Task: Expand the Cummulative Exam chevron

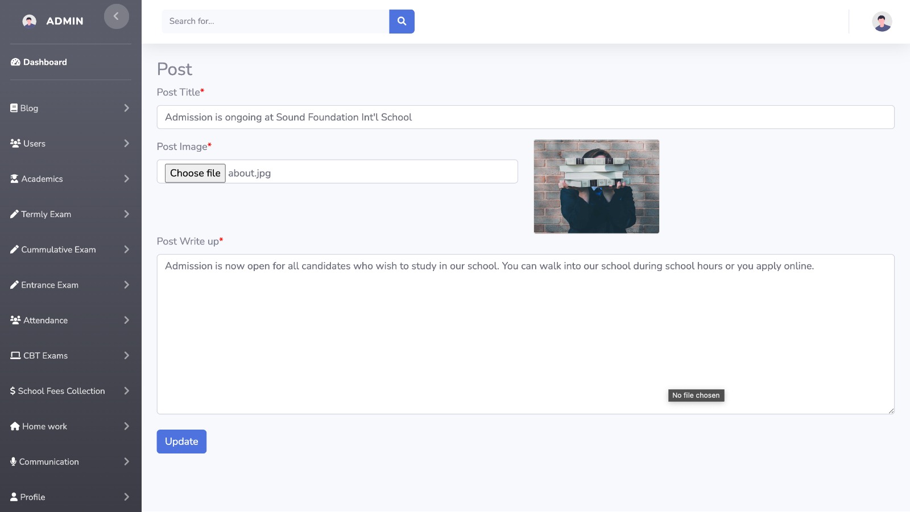Action: tap(126, 249)
